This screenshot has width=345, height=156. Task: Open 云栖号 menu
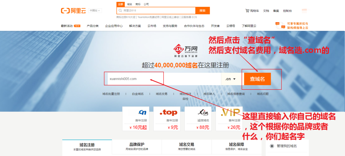[231, 26]
